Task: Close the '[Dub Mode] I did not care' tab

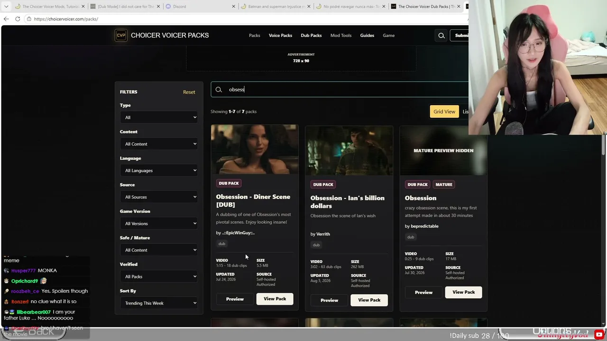Action: pyautogui.click(x=158, y=7)
